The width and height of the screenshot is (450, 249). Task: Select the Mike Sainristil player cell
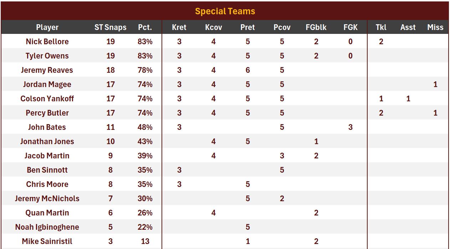[x=47, y=241]
